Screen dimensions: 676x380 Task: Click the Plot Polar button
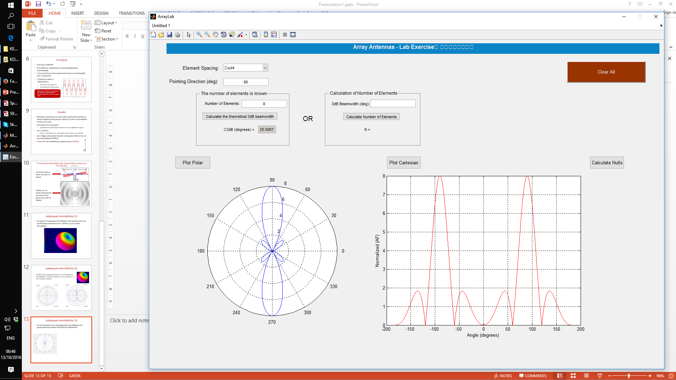point(193,163)
